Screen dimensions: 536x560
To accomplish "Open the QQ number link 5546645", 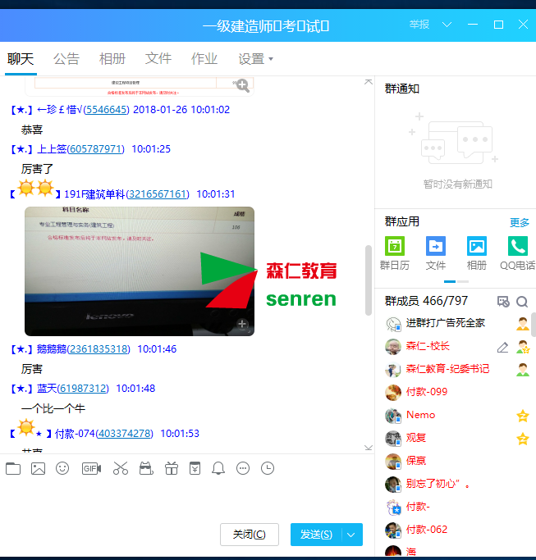I will click(106, 110).
